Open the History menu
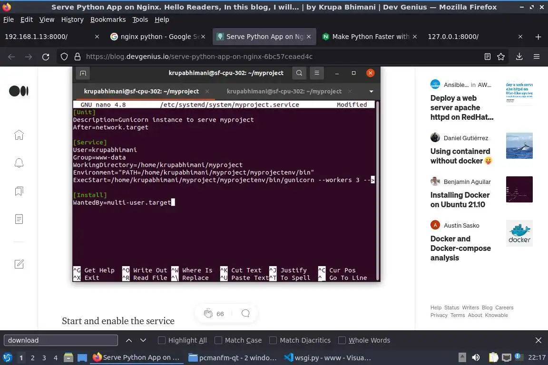 pos(72,19)
